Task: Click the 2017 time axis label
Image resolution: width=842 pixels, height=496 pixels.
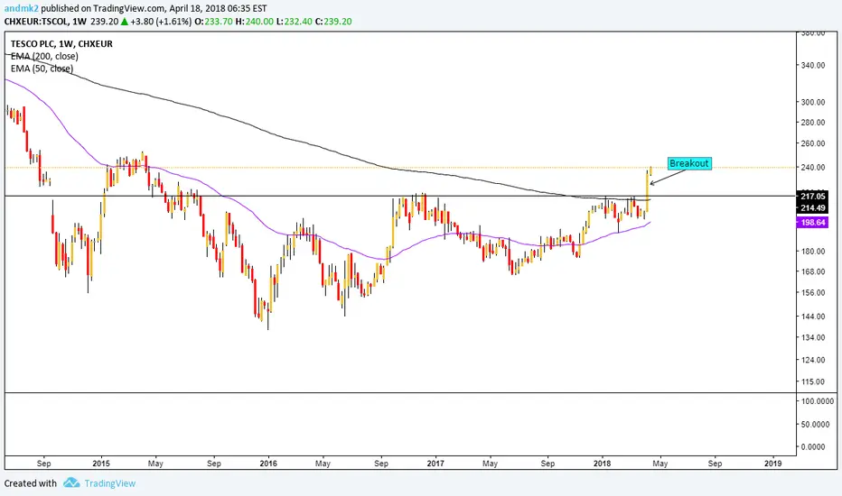Action: pos(435,464)
